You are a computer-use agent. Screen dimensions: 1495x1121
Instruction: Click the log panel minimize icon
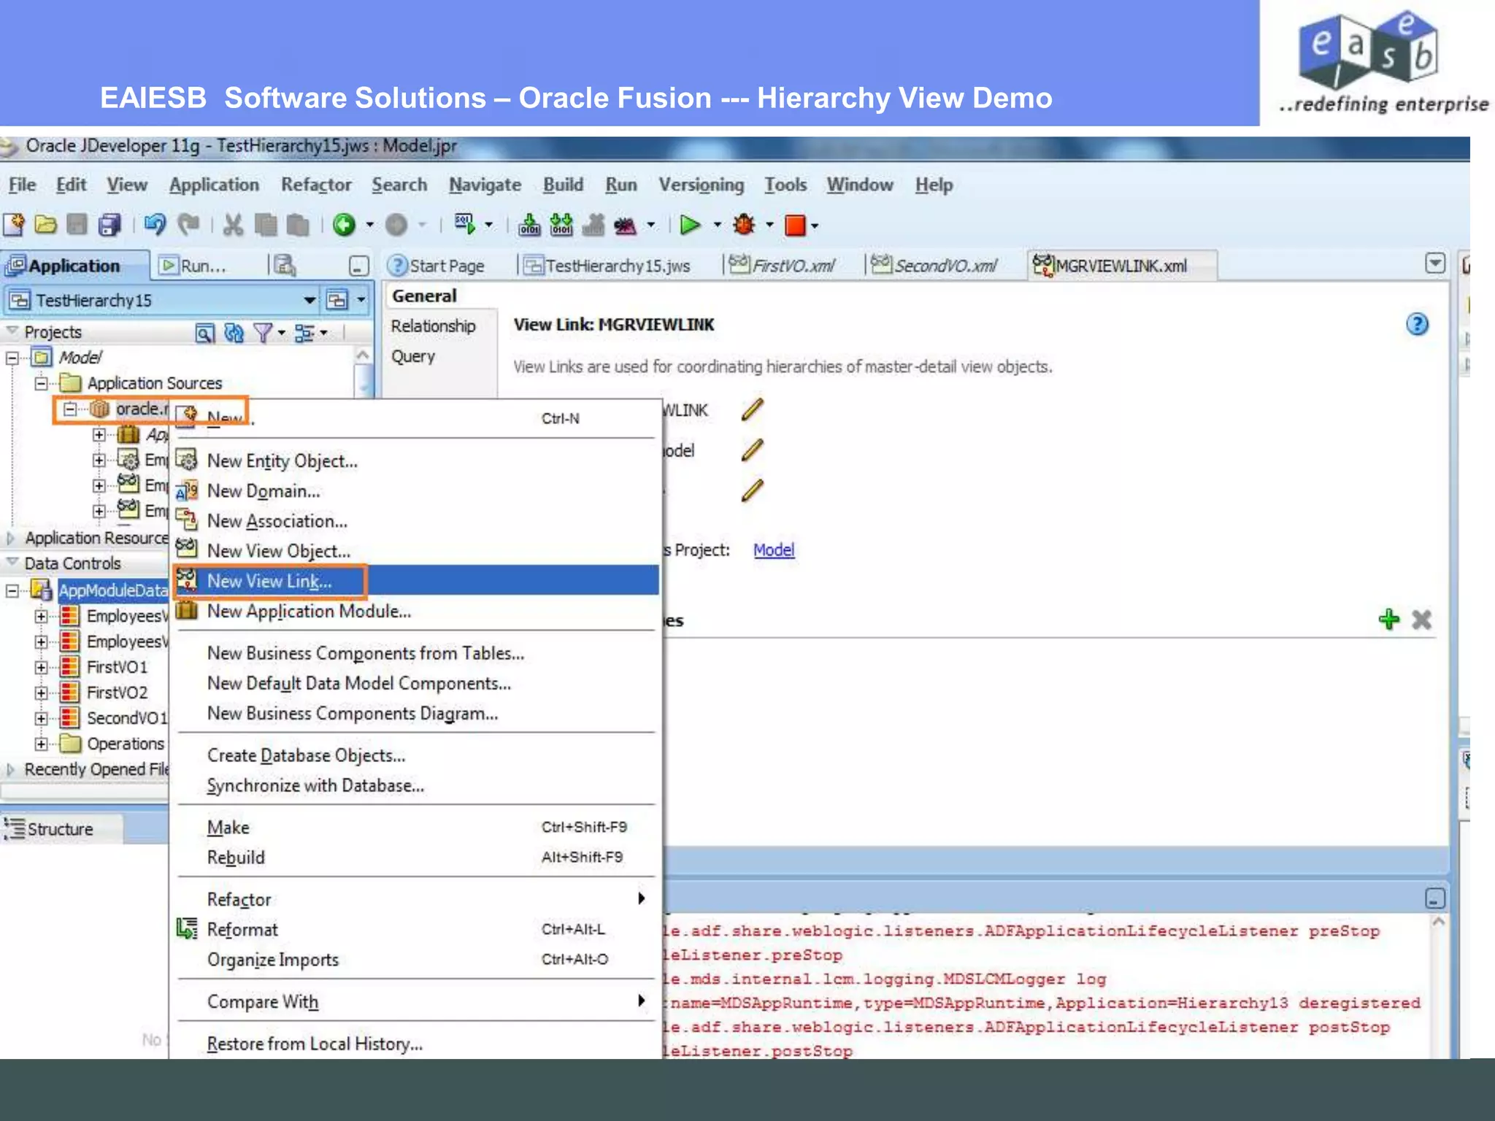click(x=1434, y=898)
